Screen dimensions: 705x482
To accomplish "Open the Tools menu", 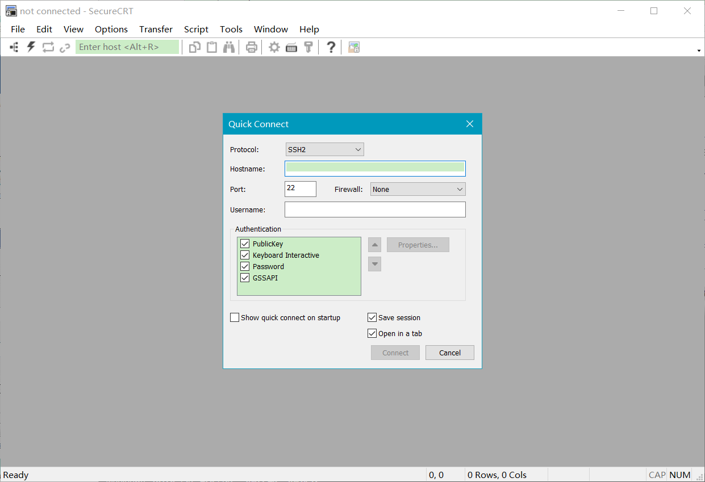I will click(231, 29).
